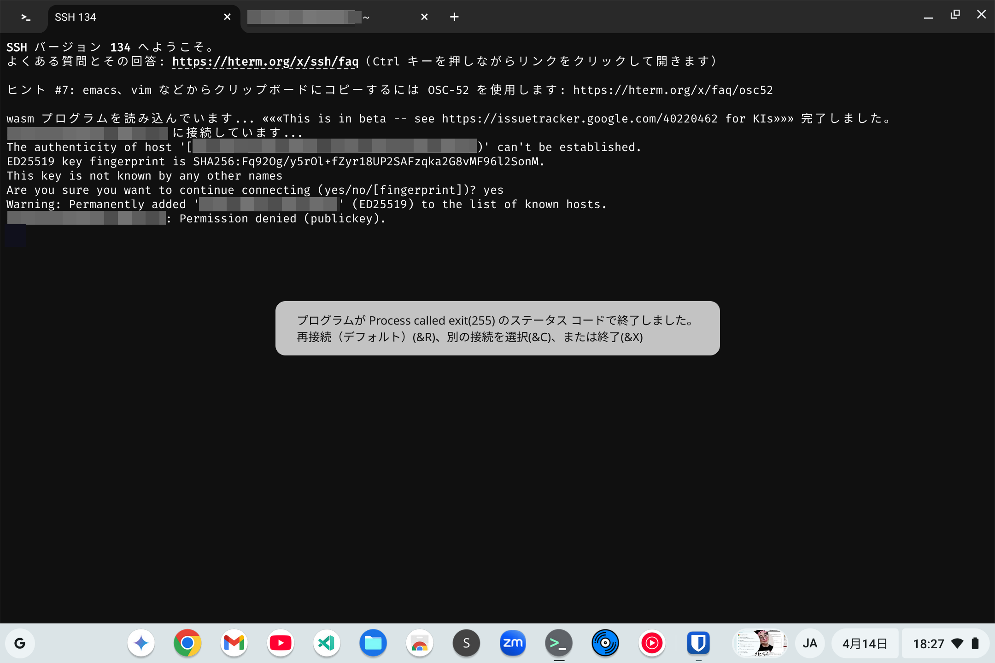995x663 pixels.
Task: Open Visual Studio Code from shelf
Action: (x=327, y=643)
